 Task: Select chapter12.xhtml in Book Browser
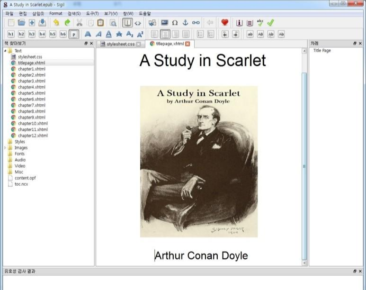[x=33, y=136]
